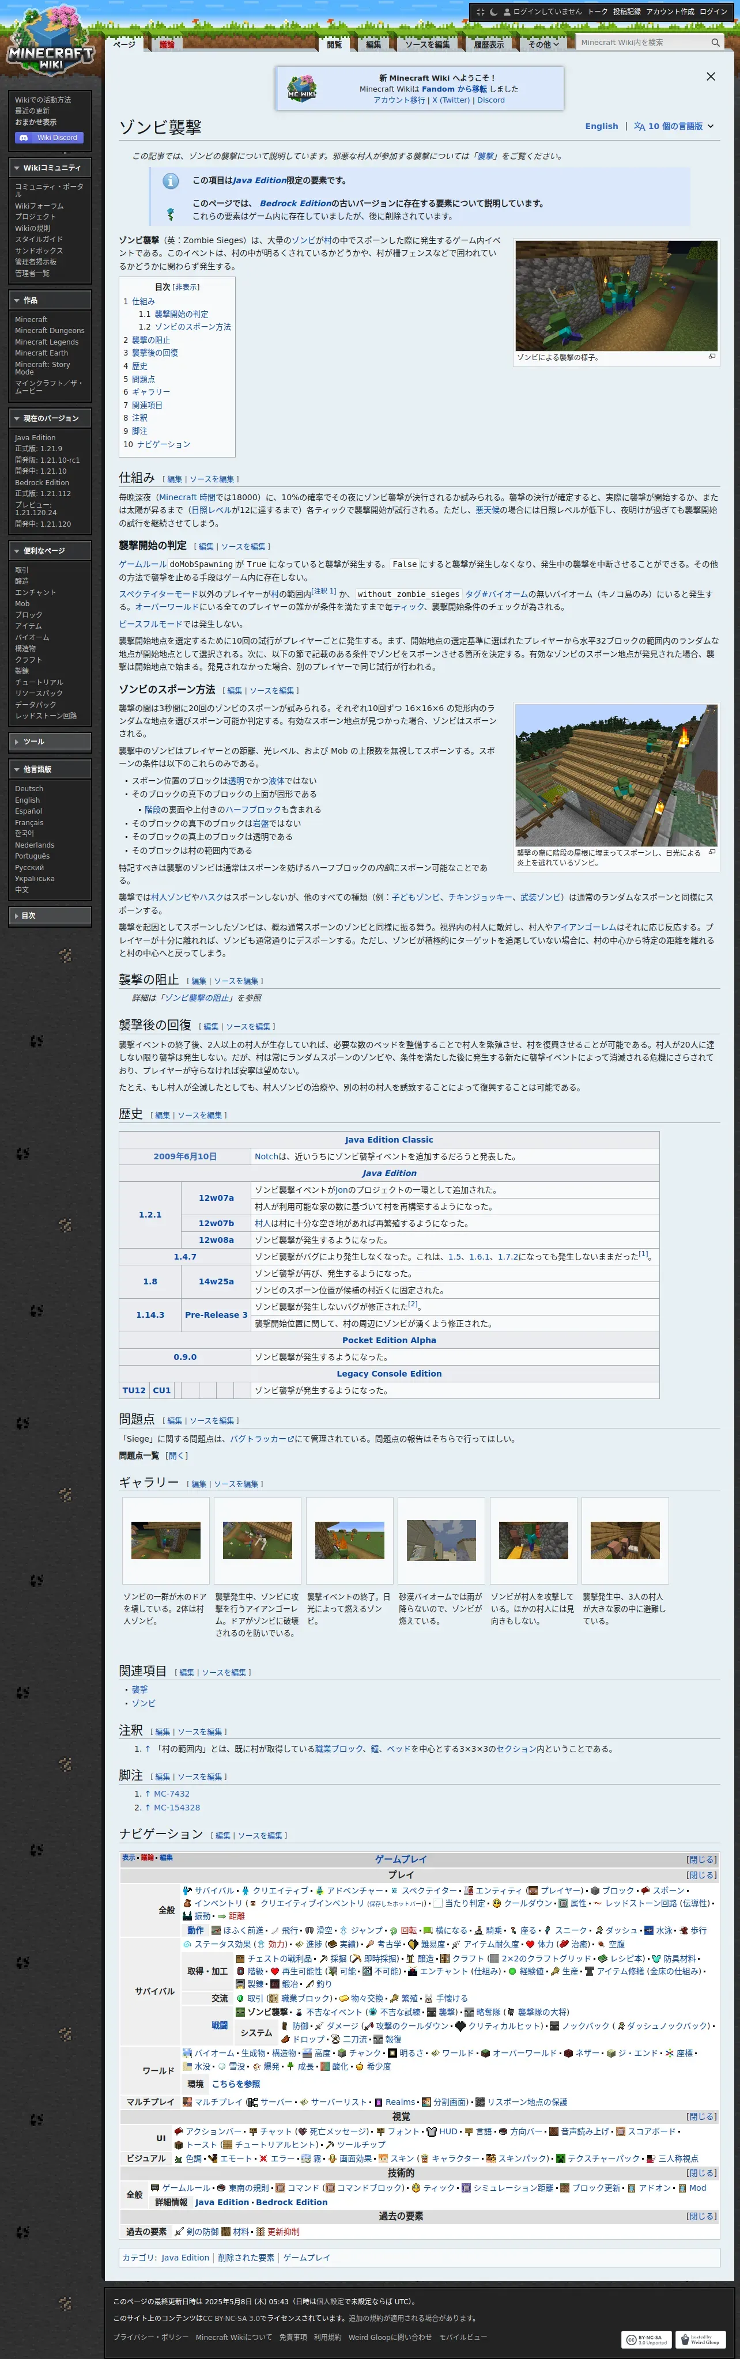Click the heart icon beside 再生可能性
Viewport: 740px width, 2359px height.
(x=274, y=1972)
